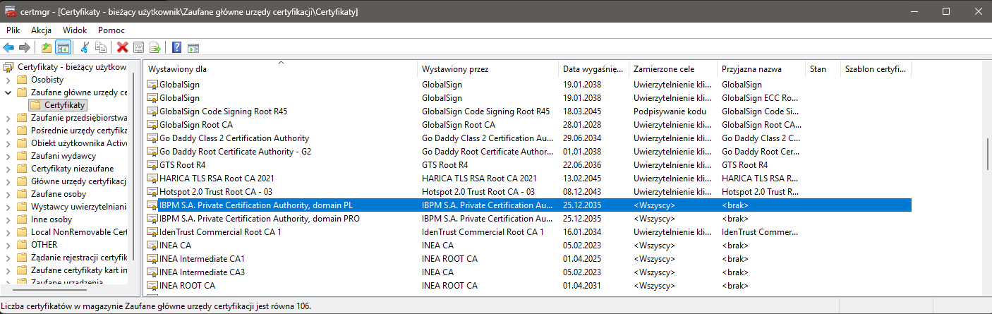Viewport: 992px width, 314px height.
Task: Select 'IBPM S.A. Private Certification Authority, domain PRO' row
Action: click(528, 219)
